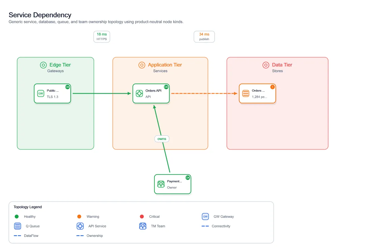Click OK badge on Payment owner node
The height and width of the screenshot is (252, 370).
(x=188, y=178)
